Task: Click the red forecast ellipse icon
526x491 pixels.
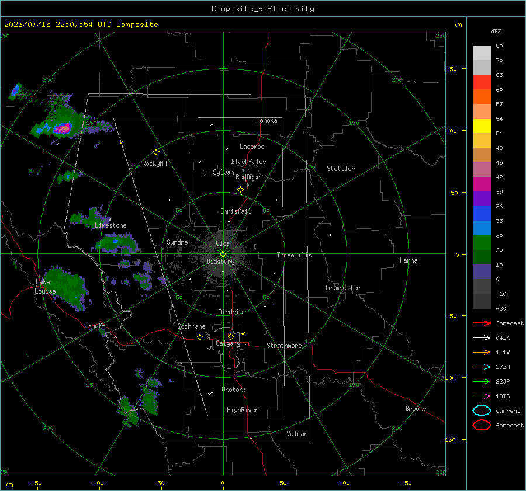Action: coord(482,425)
